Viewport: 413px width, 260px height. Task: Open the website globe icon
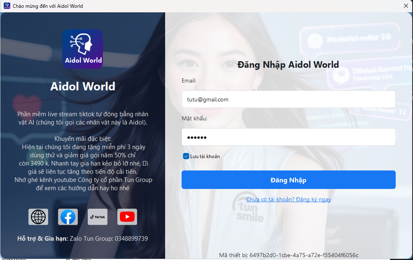coord(38,216)
